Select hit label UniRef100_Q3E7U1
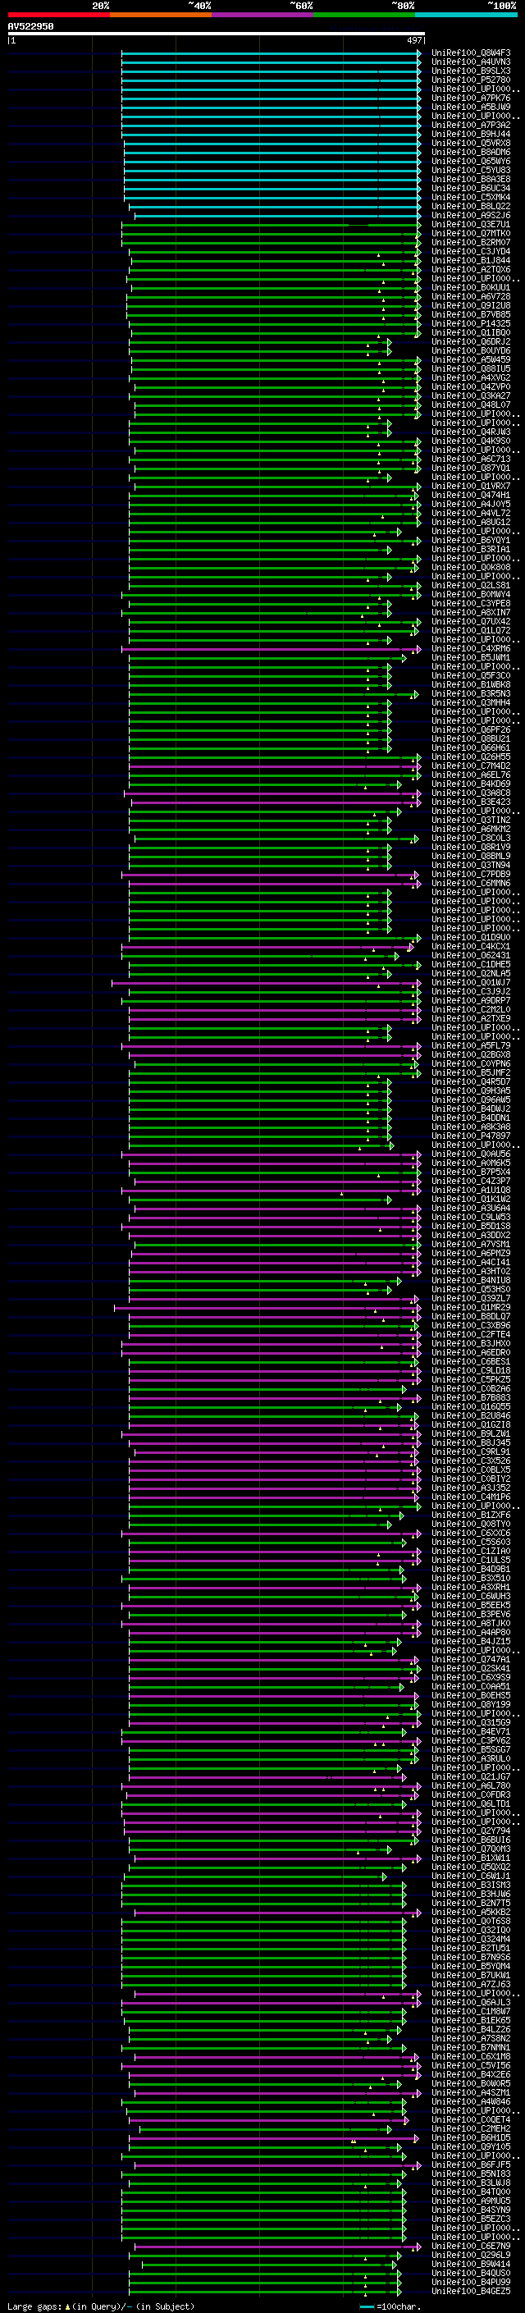Image resolution: width=525 pixels, height=2313 pixels. pos(471,225)
